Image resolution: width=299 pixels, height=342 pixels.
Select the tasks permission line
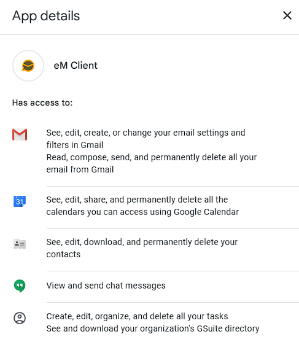pyautogui.click(x=137, y=316)
